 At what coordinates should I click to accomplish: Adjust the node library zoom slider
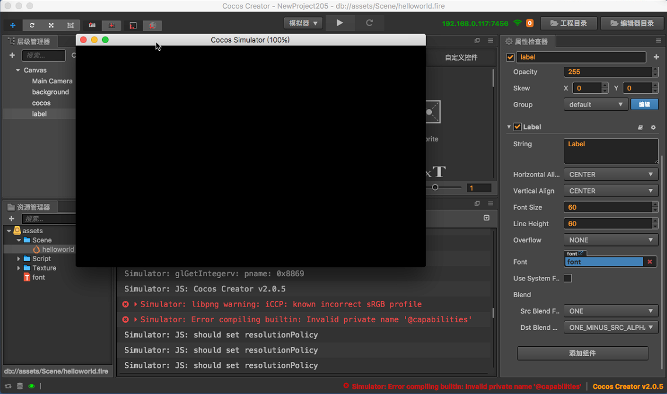click(435, 188)
